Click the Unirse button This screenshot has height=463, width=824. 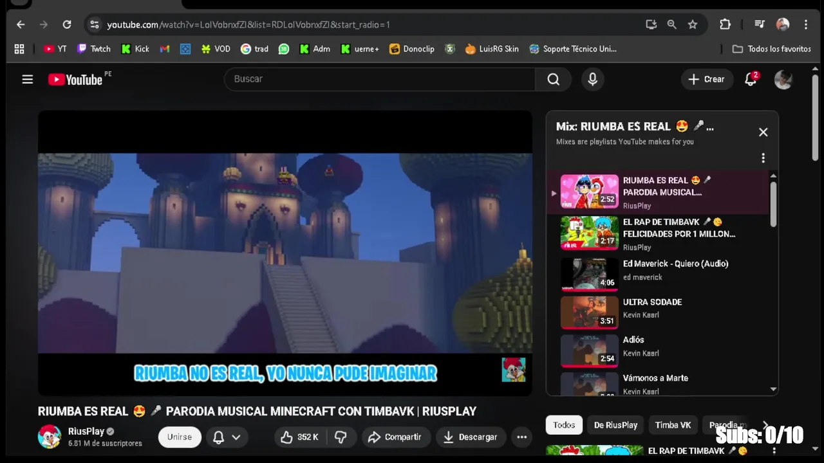(x=180, y=437)
